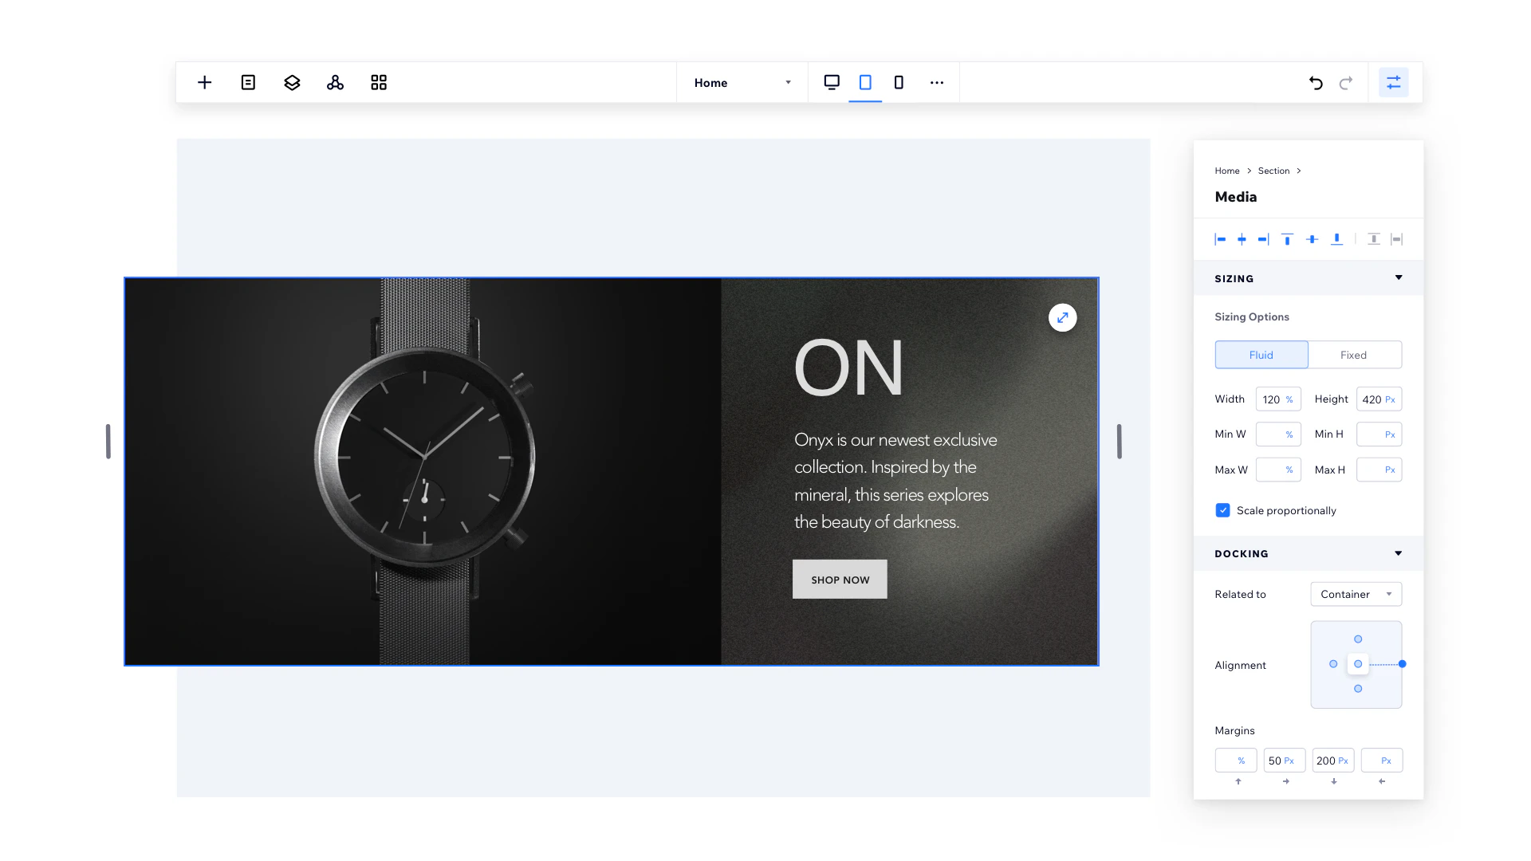Select the Layers panel icon

point(291,82)
